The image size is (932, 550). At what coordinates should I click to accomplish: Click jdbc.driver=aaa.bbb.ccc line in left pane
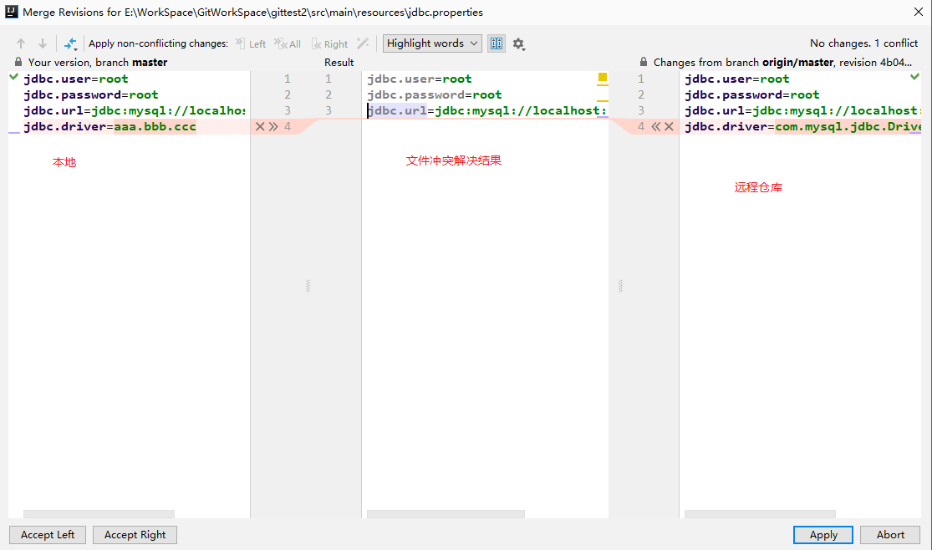pyautogui.click(x=110, y=127)
